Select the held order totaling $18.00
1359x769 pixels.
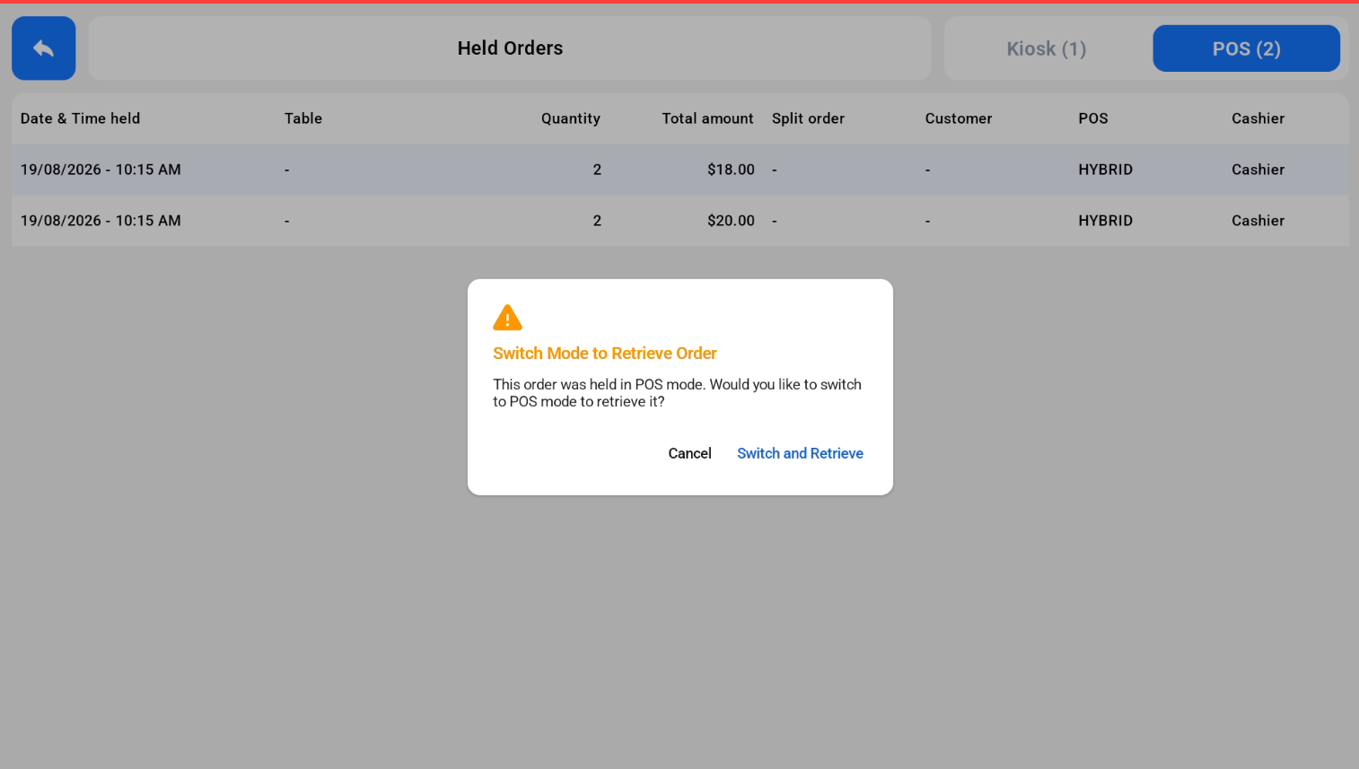pyautogui.click(x=679, y=170)
